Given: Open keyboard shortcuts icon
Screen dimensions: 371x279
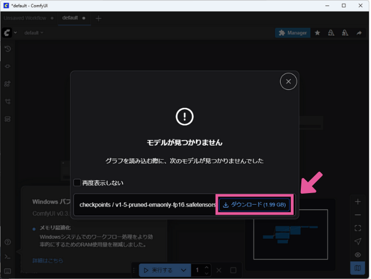Looking at the screenshot, I should coord(8,271).
